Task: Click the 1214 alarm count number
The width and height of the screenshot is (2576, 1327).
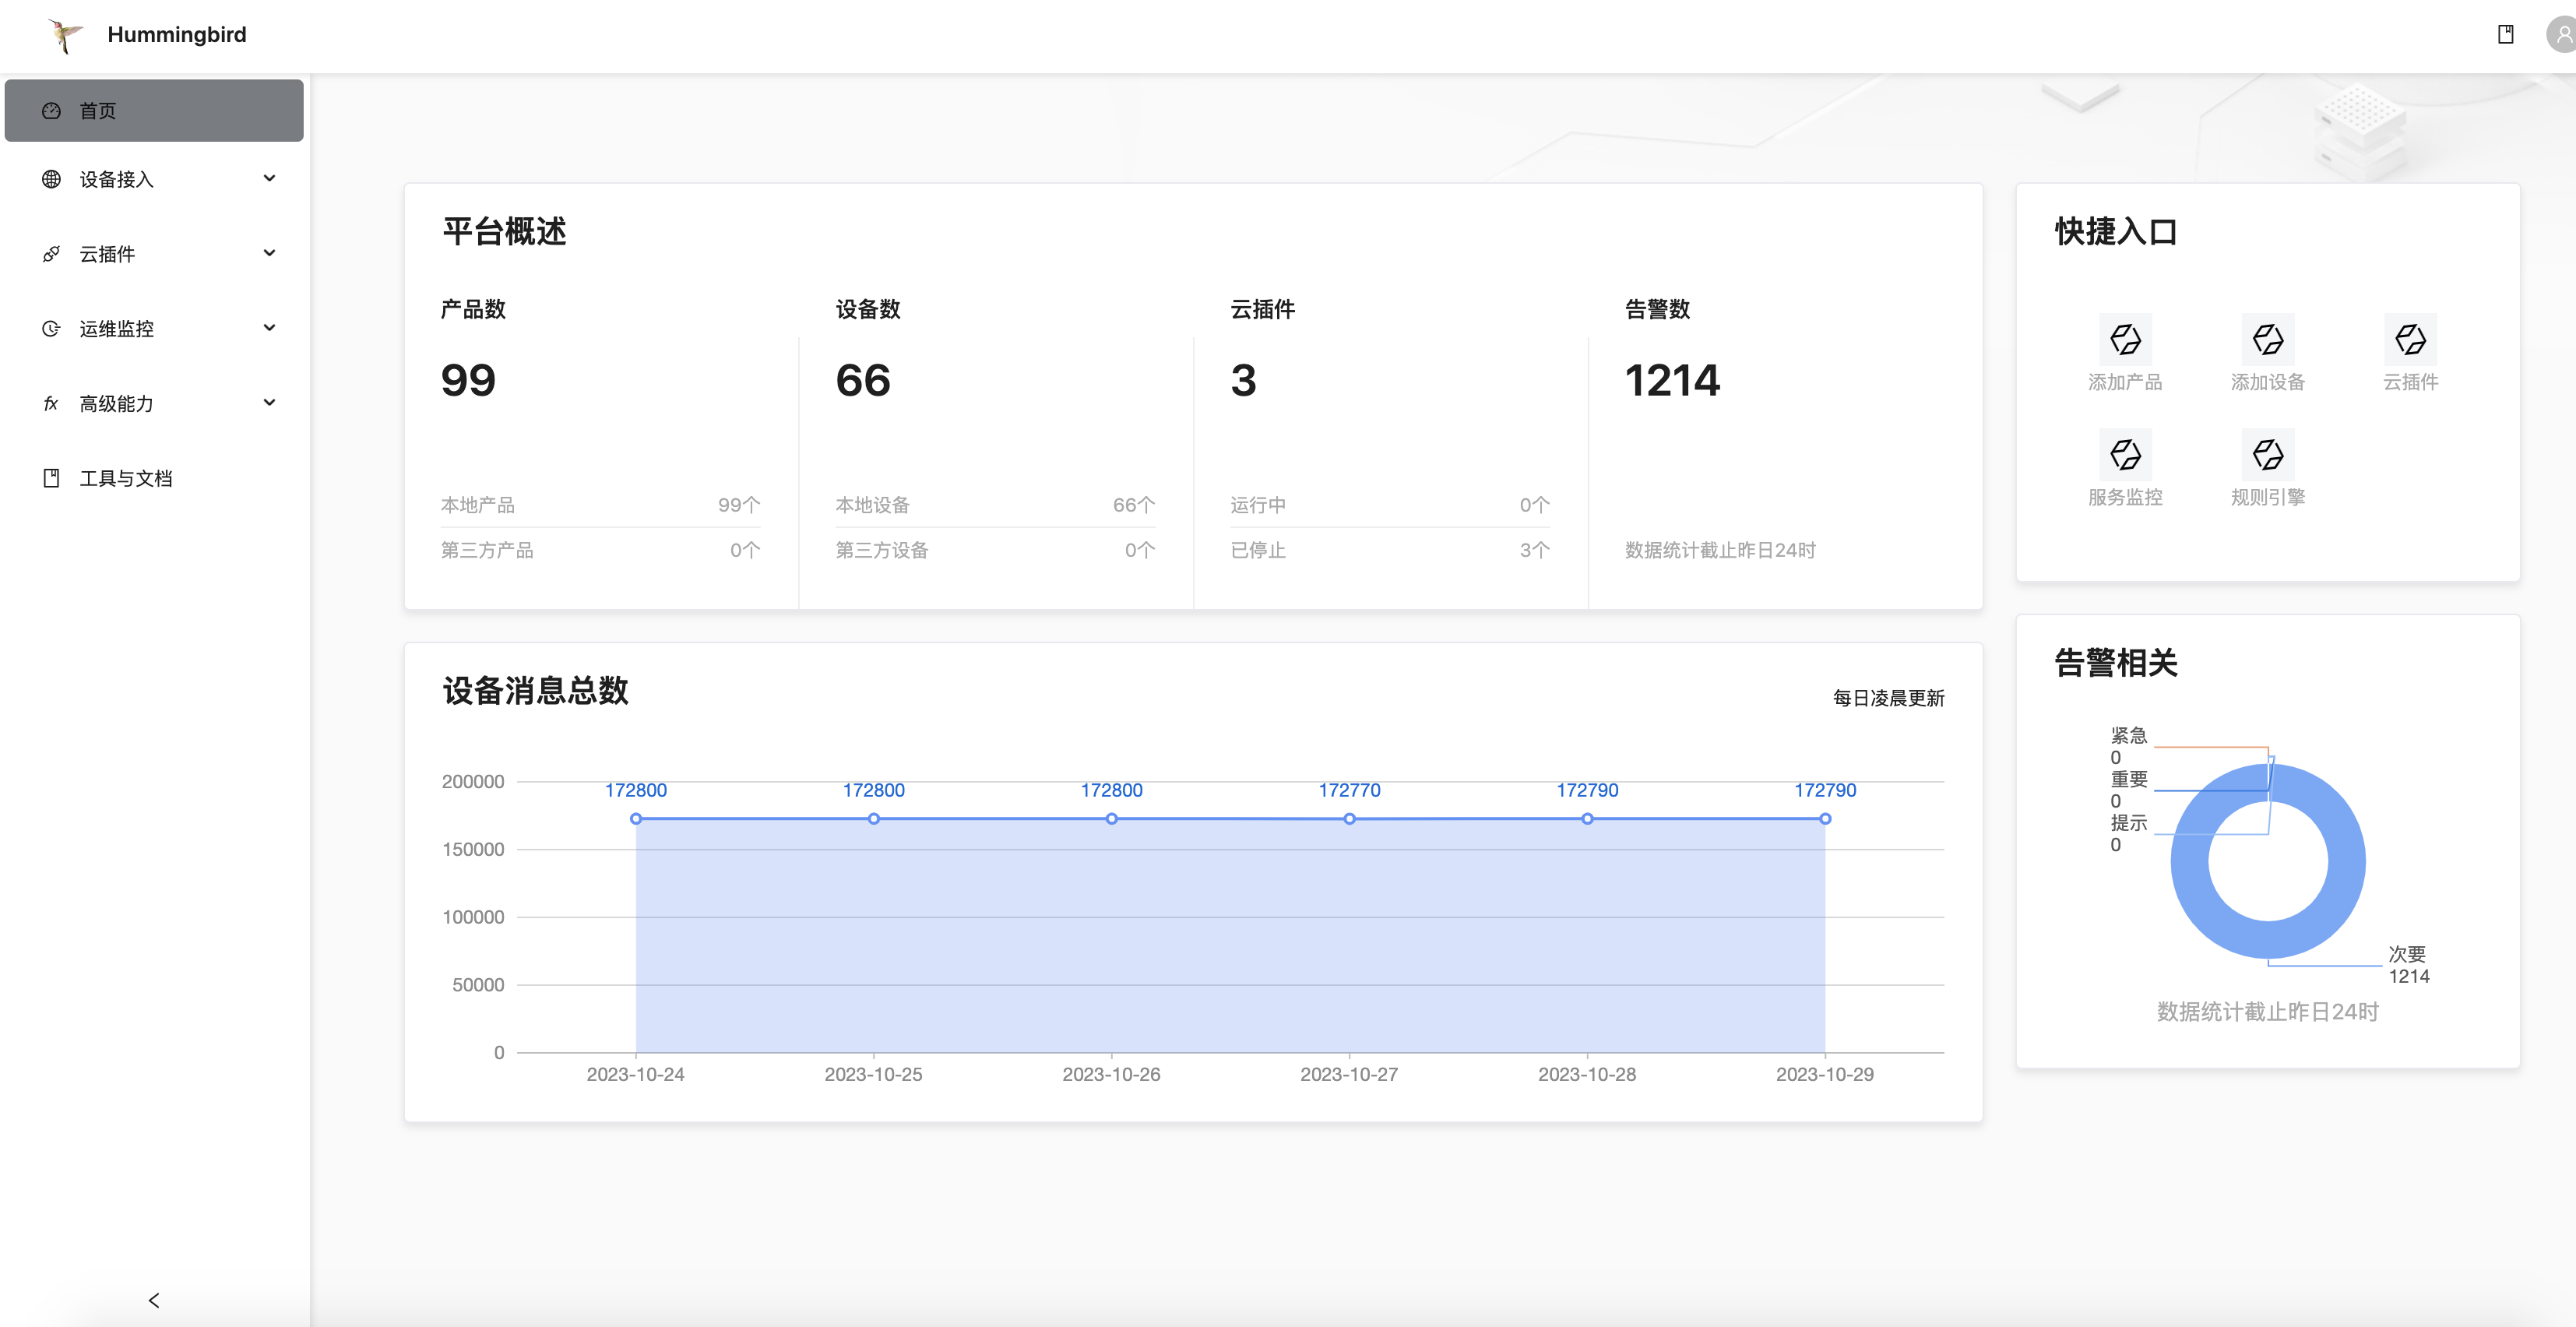Action: coord(1672,381)
